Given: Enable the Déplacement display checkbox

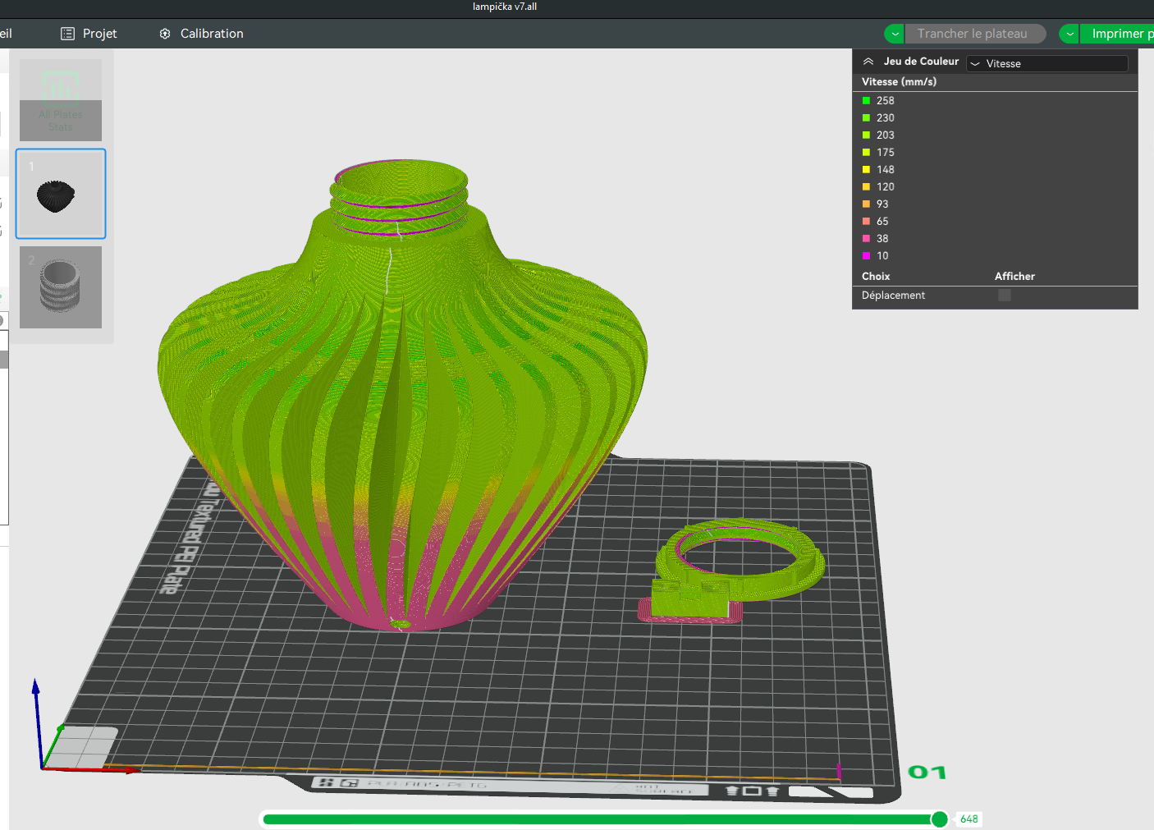Looking at the screenshot, I should (x=1004, y=296).
